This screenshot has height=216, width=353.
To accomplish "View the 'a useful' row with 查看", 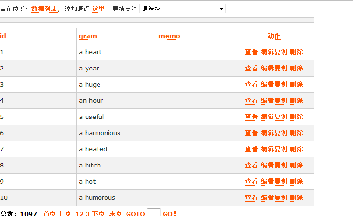I will point(252,117).
